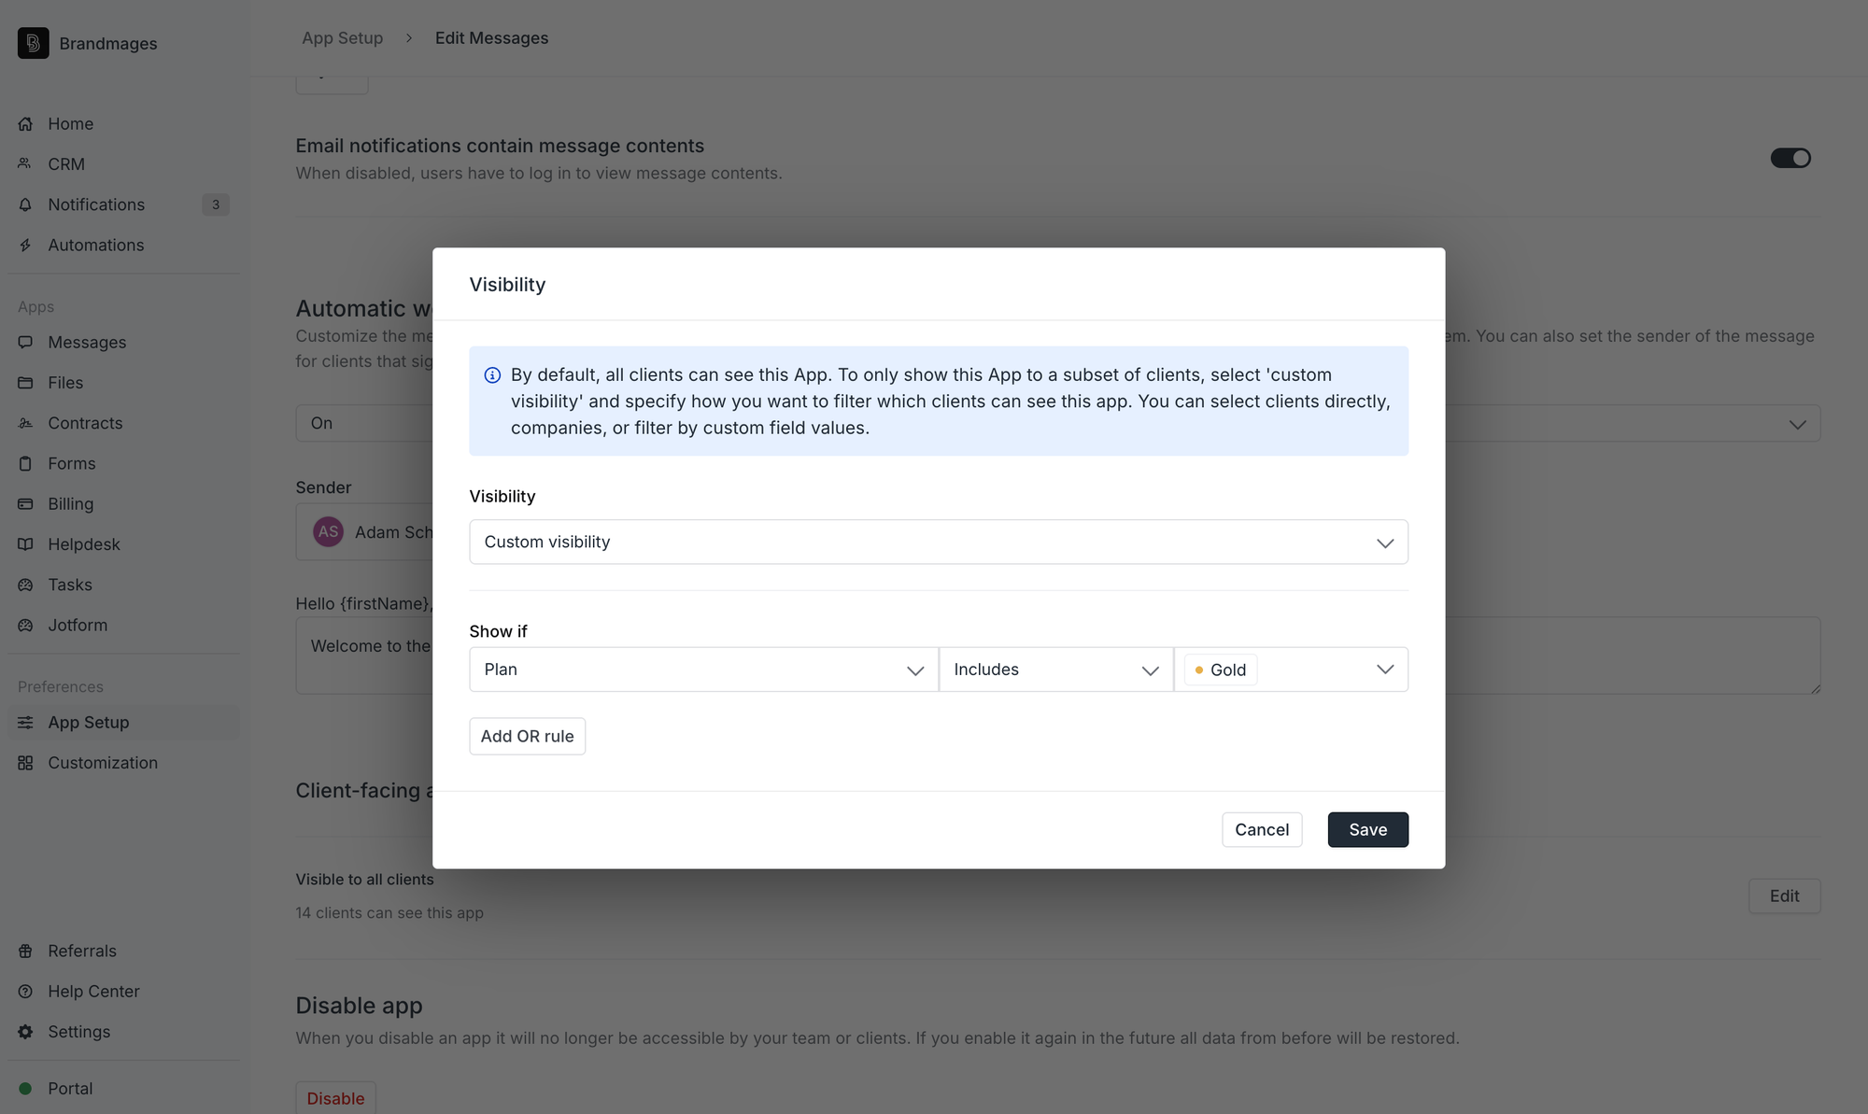
Task: Click the Automations lightning bolt icon
Action: pyautogui.click(x=25, y=245)
